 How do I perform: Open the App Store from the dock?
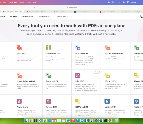(77, 121)
